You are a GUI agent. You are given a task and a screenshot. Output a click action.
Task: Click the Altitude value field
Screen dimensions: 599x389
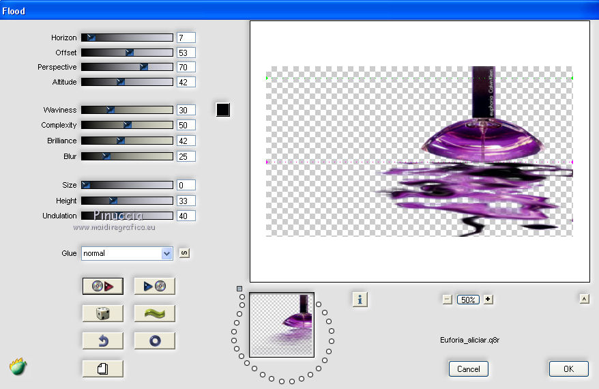[x=186, y=82]
